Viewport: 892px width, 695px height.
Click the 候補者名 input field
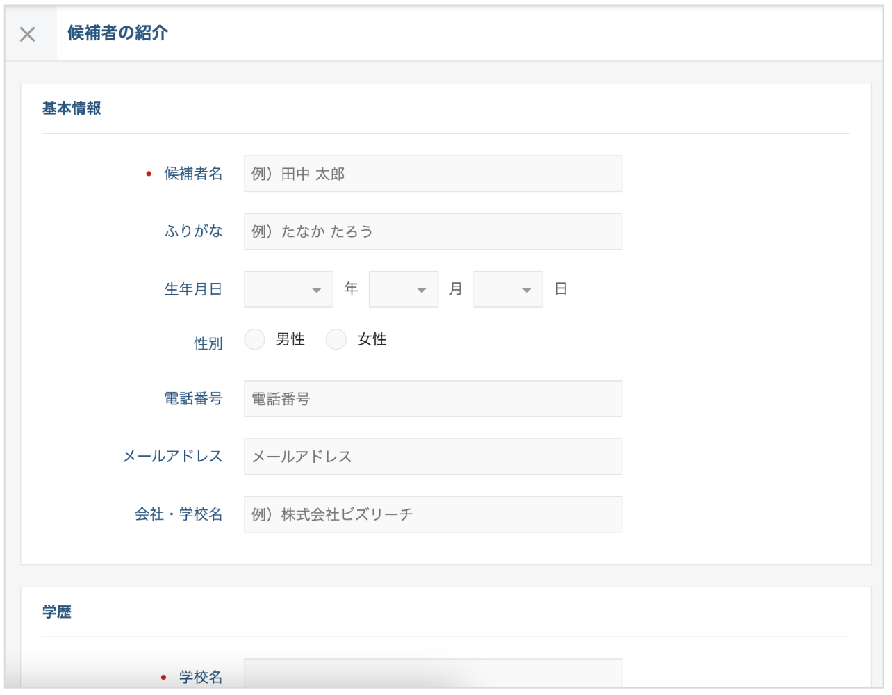[433, 174]
